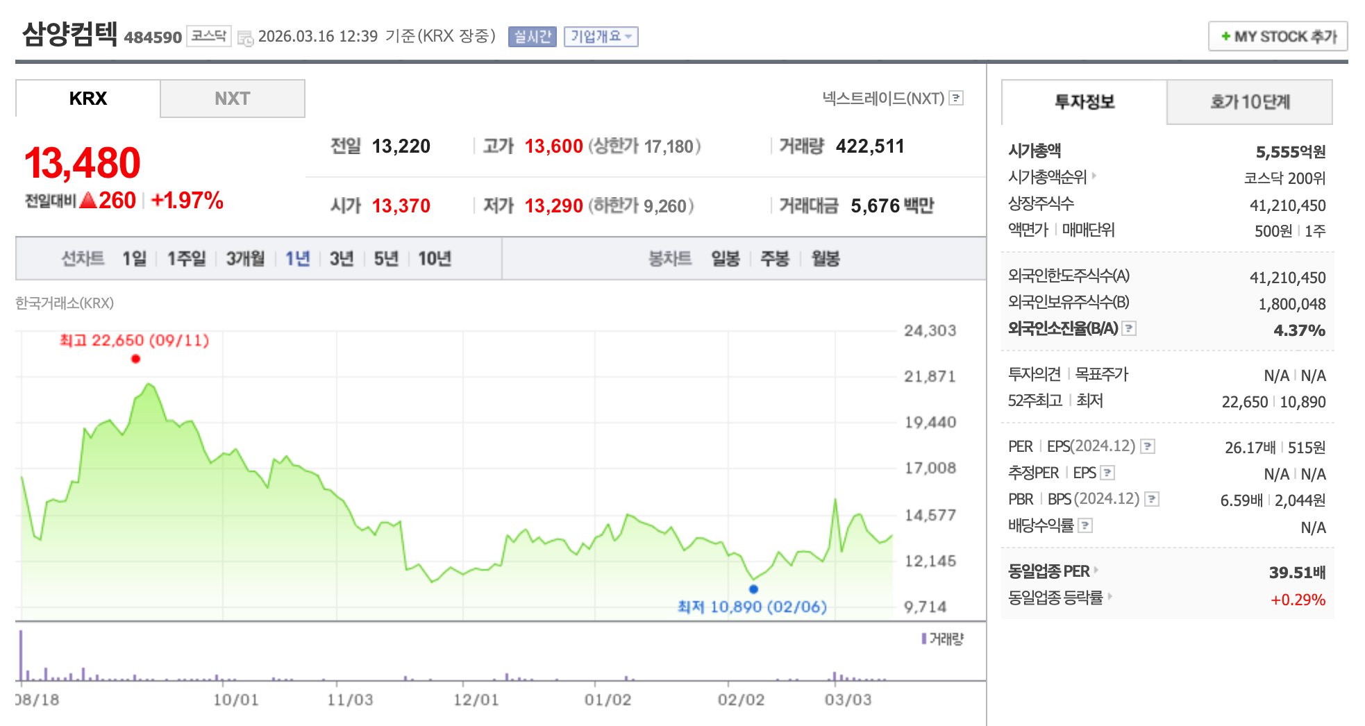Viewport: 1365px width, 726px height.
Task: Click the calendar icon beside the date
Action: coord(245,38)
